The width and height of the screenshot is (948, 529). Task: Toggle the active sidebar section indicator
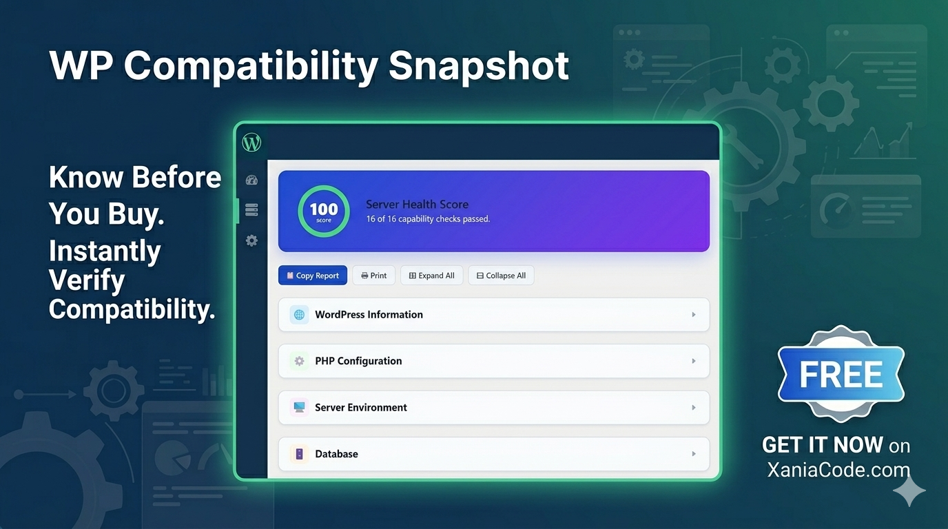[237, 209]
